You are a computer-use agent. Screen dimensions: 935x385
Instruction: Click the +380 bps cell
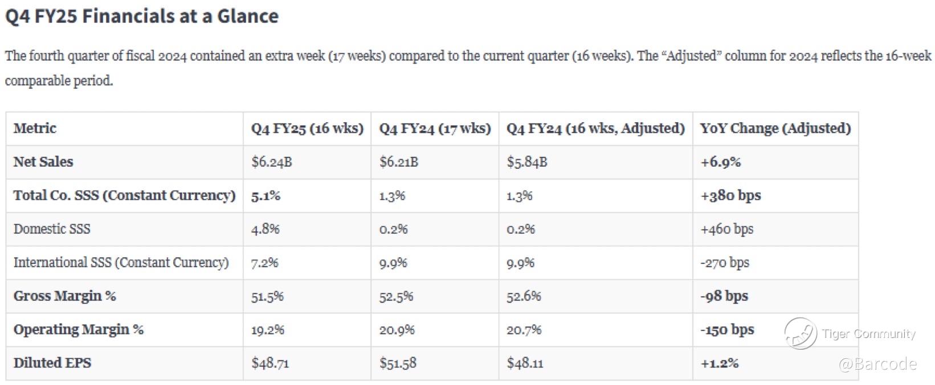click(x=730, y=196)
